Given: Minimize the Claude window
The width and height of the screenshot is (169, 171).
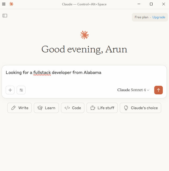Looking at the screenshot, I should 139,4.
